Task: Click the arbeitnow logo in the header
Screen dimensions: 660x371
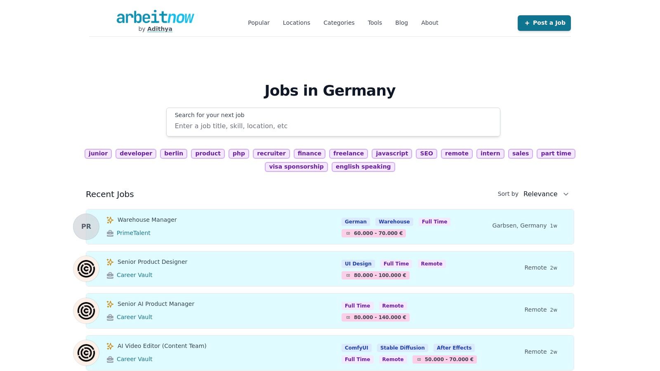Action: pyautogui.click(x=155, y=18)
